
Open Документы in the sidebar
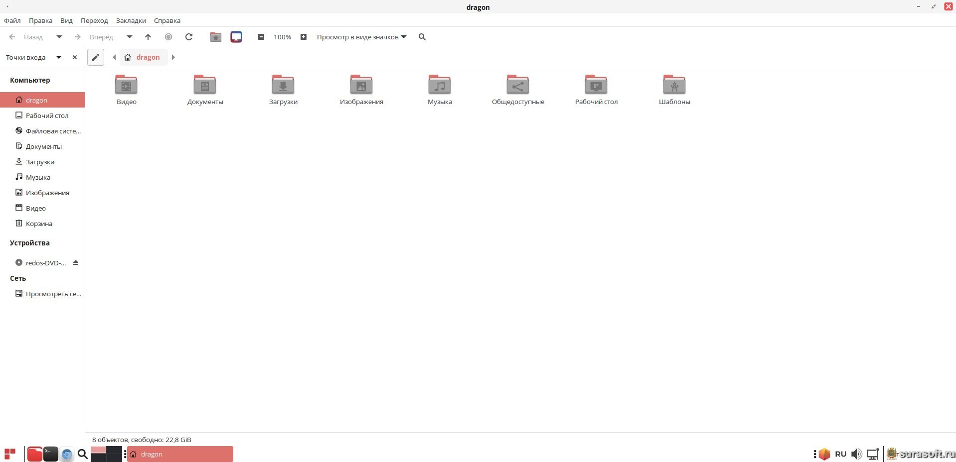(42, 146)
